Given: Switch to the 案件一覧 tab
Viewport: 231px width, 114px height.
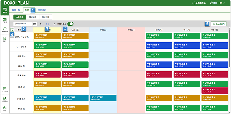Looking at the screenshot, I should pyautogui.click(x=16, y=10).
